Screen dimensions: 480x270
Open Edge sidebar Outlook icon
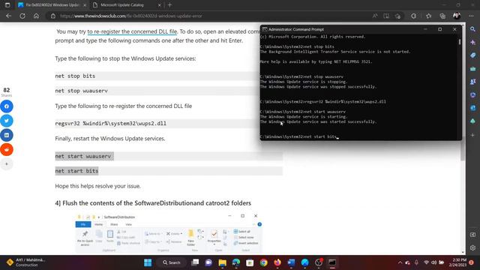pos(472,108)
